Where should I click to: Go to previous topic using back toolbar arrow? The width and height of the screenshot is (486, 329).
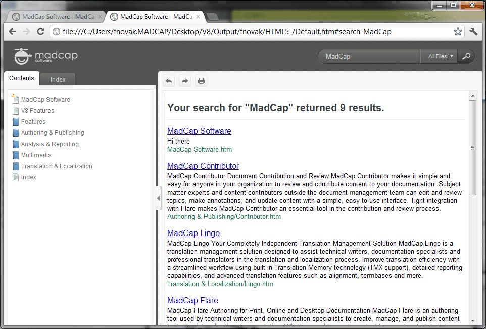click(169, 81)
